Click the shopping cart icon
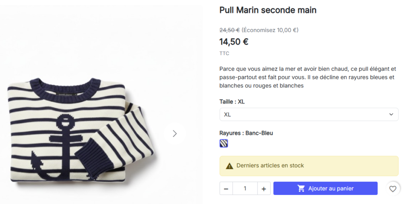 (301, 189)
